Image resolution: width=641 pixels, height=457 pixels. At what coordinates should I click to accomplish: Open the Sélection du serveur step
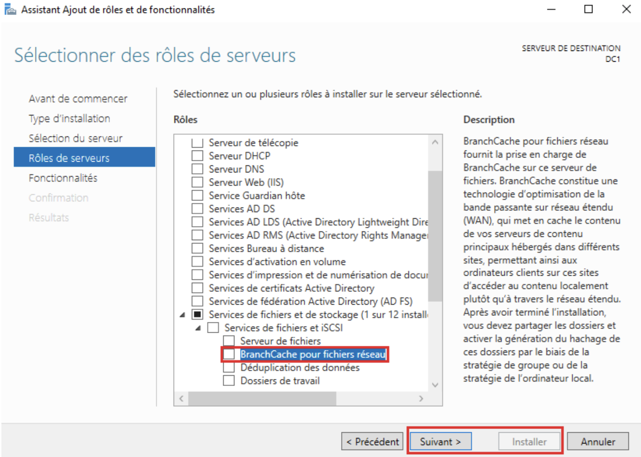pyautogui.click(x=75, y=138)
